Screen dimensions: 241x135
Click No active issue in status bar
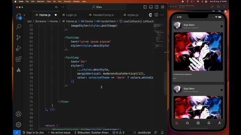pos(59,132)
